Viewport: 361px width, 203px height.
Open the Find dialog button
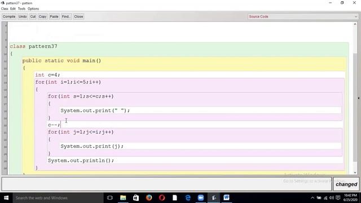pos(67,16)
